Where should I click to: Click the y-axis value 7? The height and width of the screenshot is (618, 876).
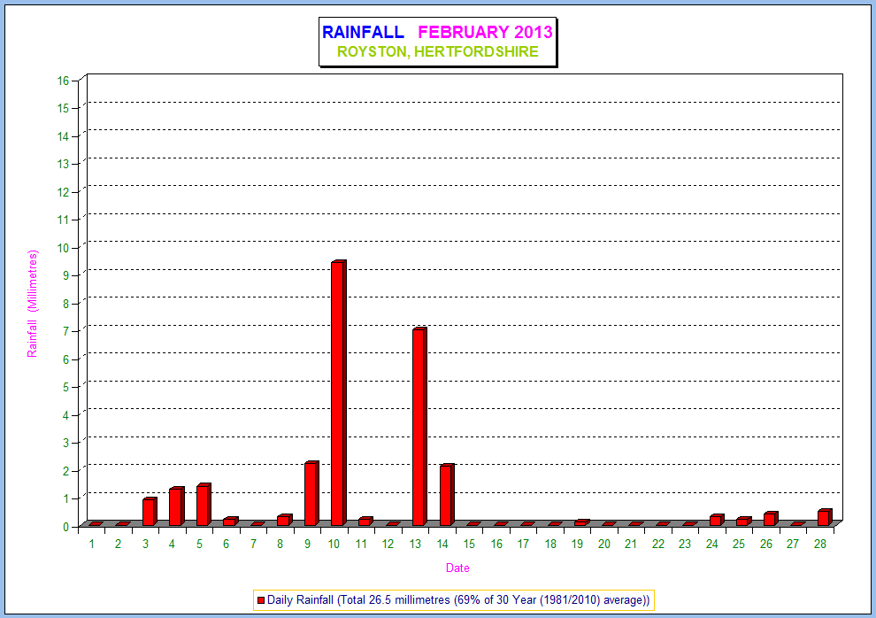(66, 331)
